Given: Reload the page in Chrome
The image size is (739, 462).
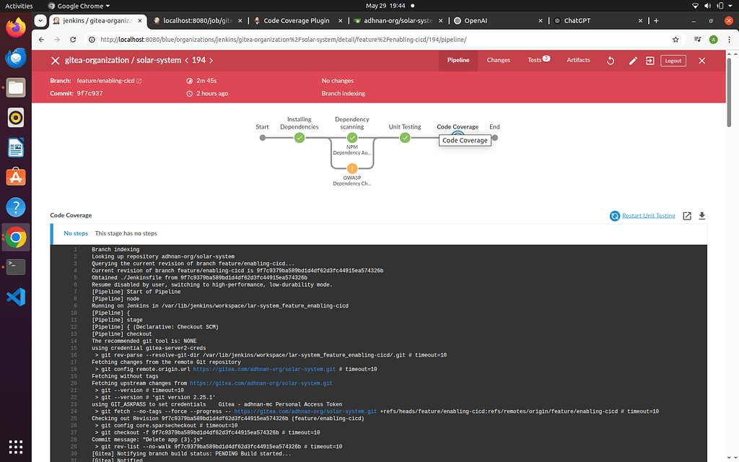Looking at the screenshot, I should coord(73,40).
